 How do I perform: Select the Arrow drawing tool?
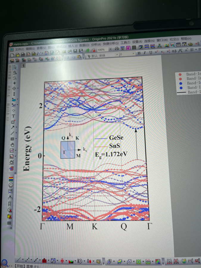point(13,127)
